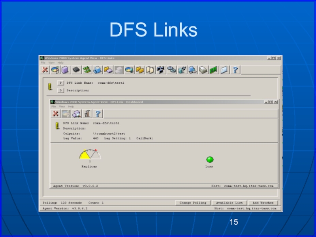The height and width of the screenshot is (237, 316).
Task: Click the P button beside DFS Link Name
Action: (61, 83)
